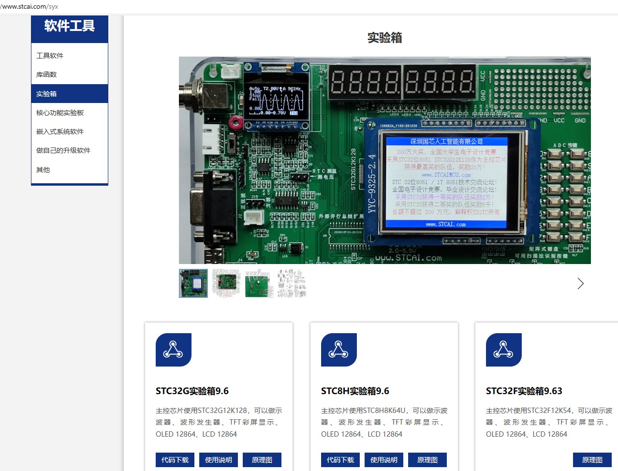Click the STC8H实验箱9.6 card icon
618x471 pixels.
[339, 350]
